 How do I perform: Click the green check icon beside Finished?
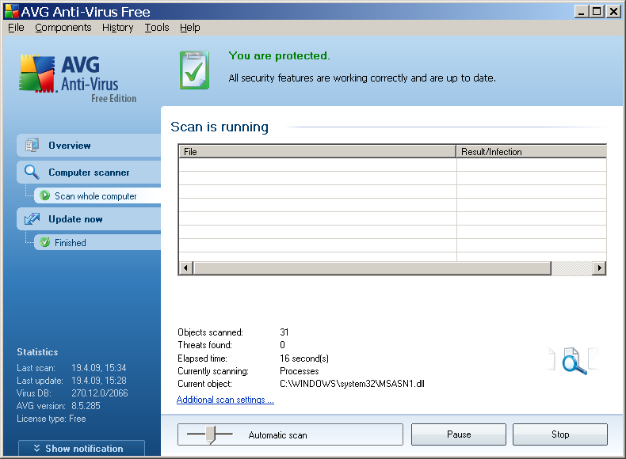44,242
